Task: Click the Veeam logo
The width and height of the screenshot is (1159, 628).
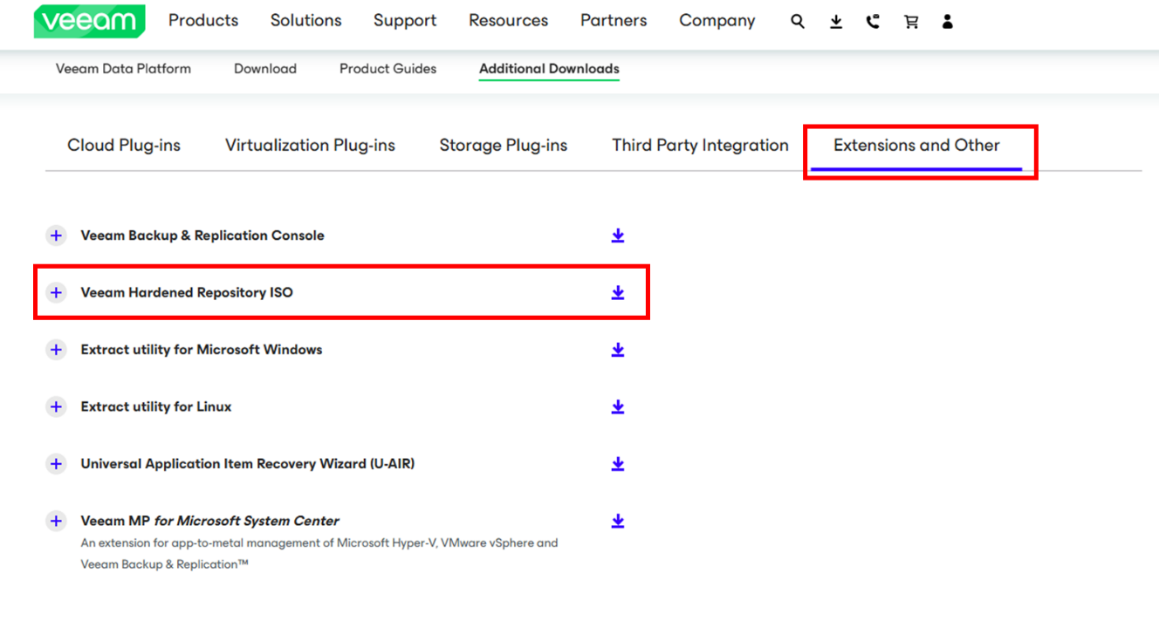Action: [89, 21]
